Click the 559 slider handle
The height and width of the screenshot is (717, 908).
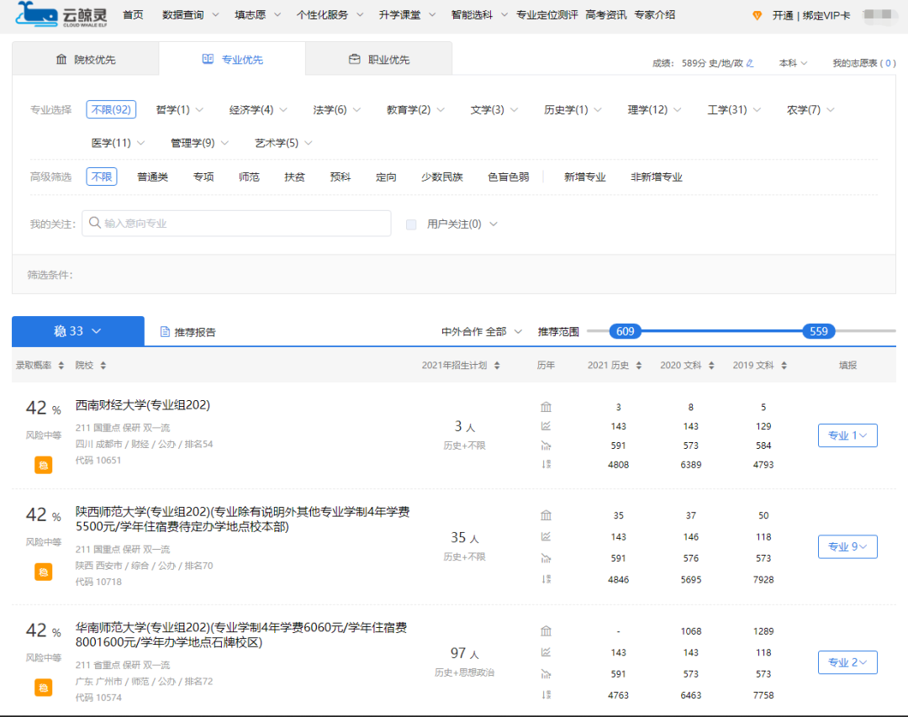click(x=819, y=331)
